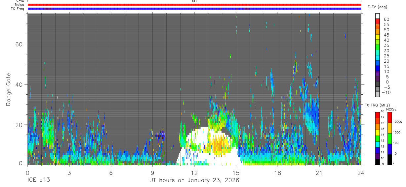Click the 10000 label on NOISE legend

398,122
